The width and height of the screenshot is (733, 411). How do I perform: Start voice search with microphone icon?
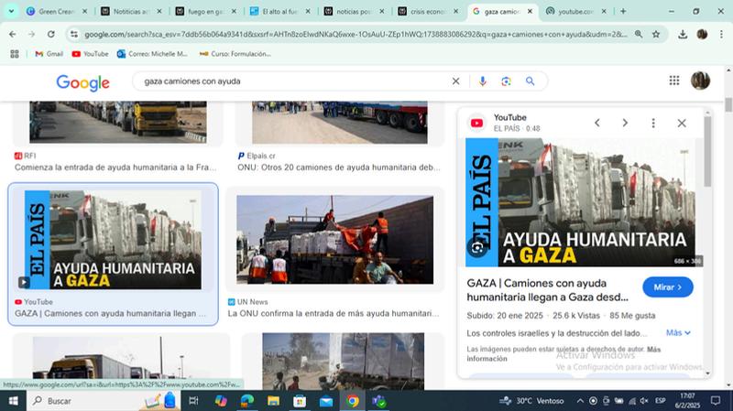coord(483,81)
